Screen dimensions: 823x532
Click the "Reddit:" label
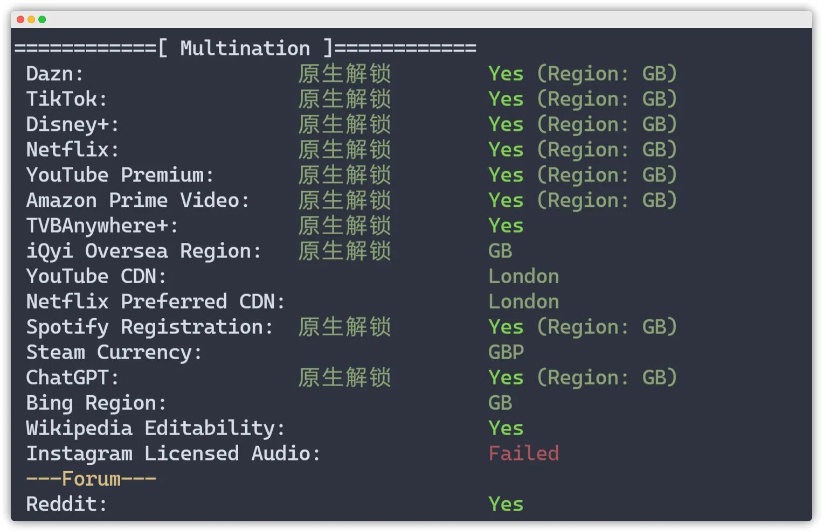67,504
